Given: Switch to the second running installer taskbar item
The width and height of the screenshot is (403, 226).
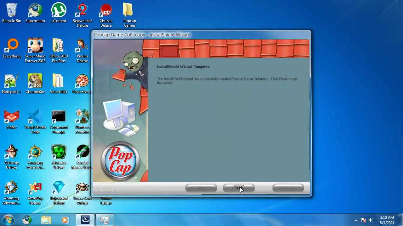Looking at the screenshot, I should point(104,220).
